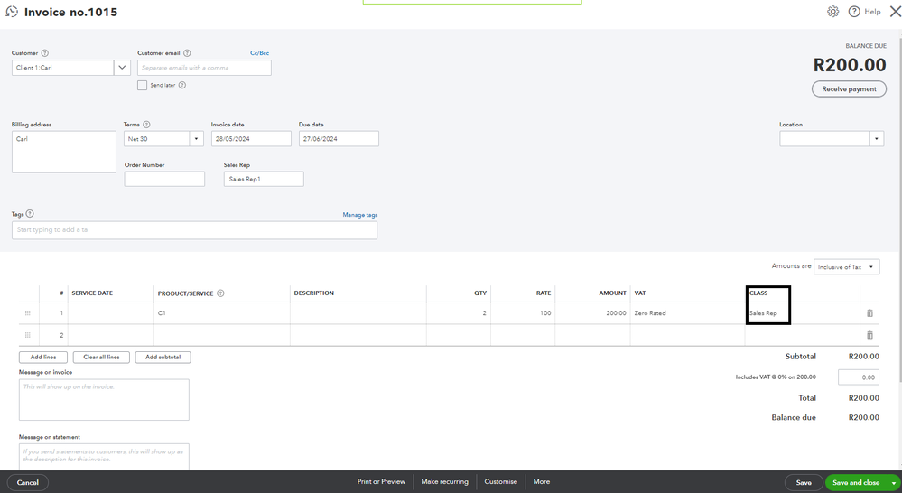
Task: Click the Customer help info icon
Action: (45, 53)
